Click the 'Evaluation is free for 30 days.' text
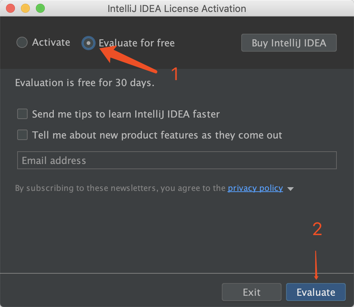The image size is (354, 307). [85, 83]
